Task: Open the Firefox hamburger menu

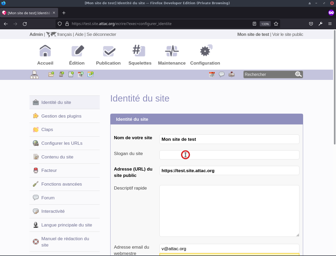Action: [330, 24]
